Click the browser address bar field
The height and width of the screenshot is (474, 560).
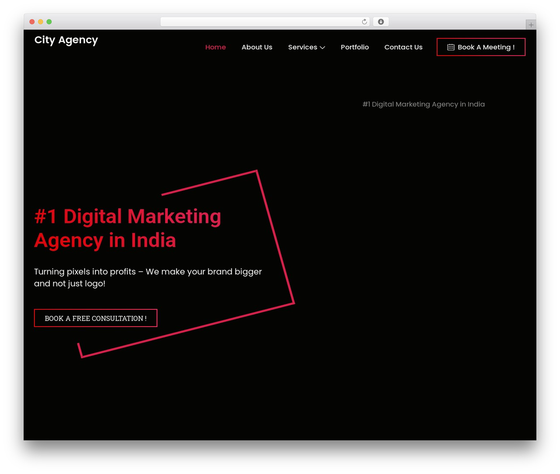pyautogui.click(x=265, y=22)
